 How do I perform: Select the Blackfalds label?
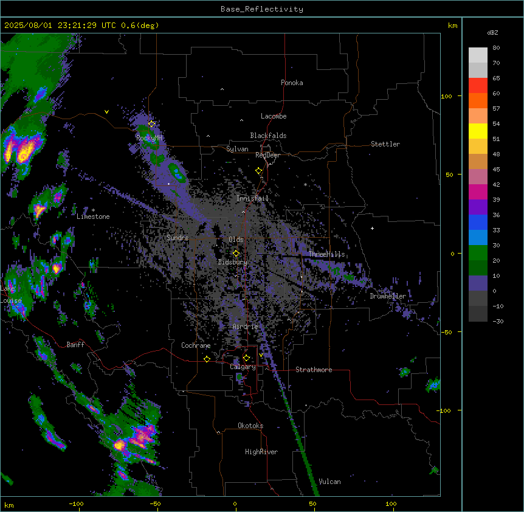[x=268, y=136]
